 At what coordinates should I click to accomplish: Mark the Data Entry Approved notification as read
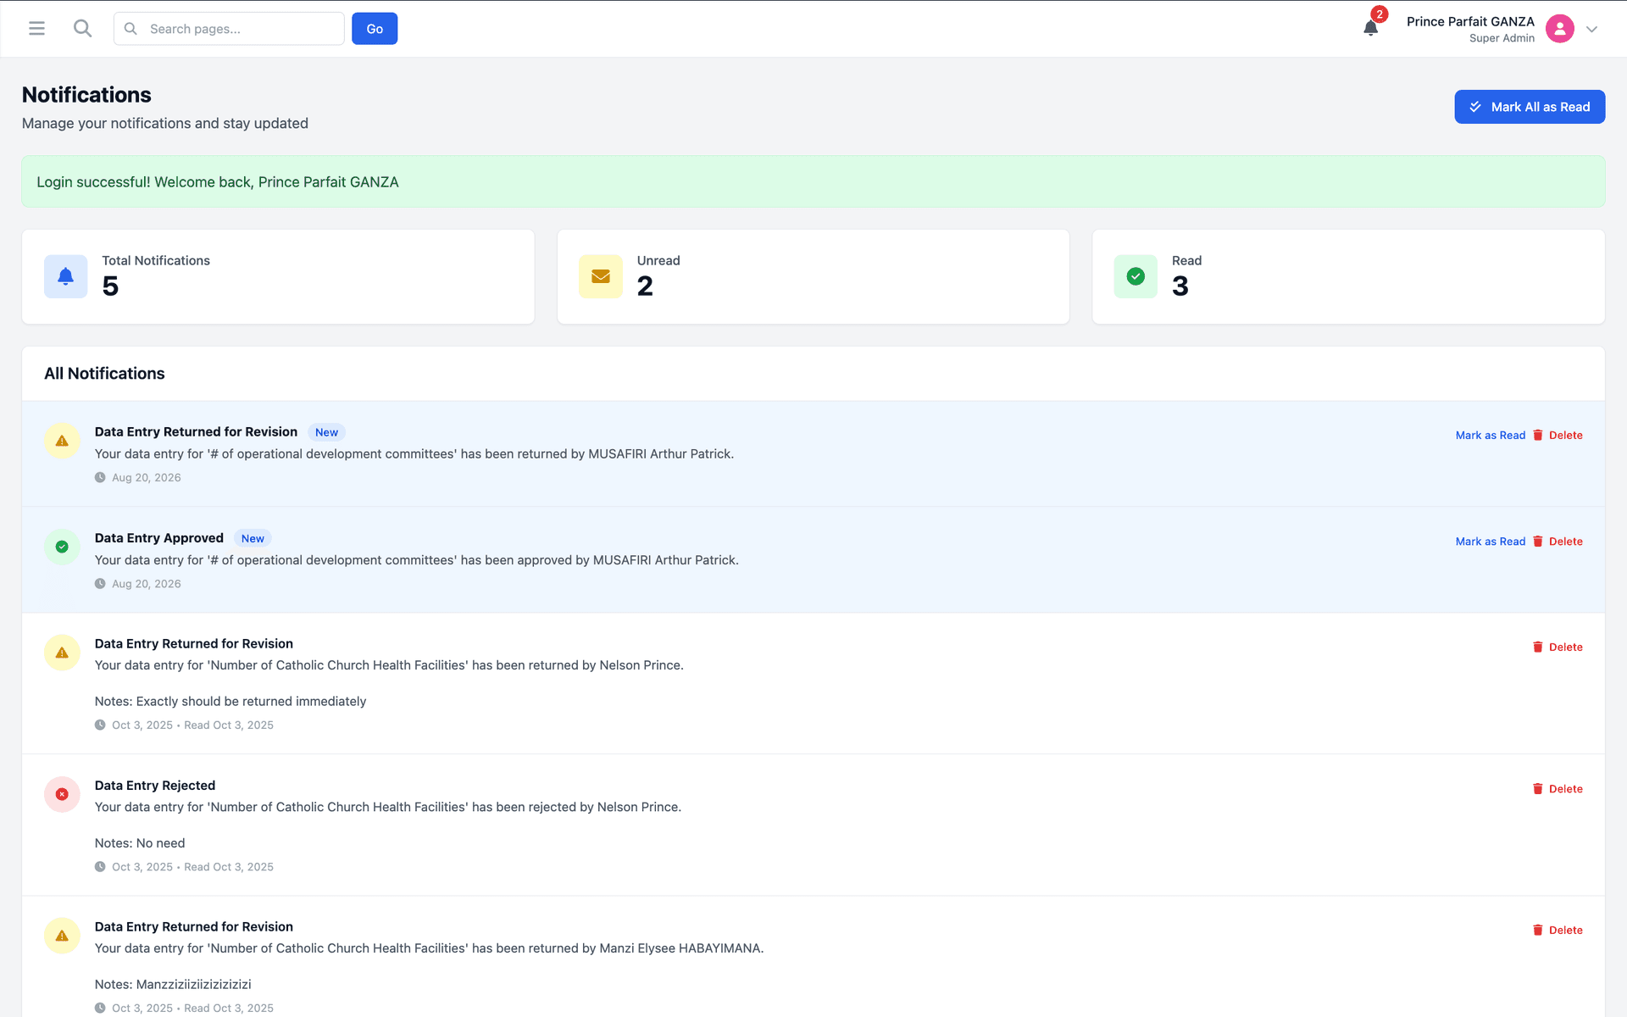click(x=1490, y=542)
